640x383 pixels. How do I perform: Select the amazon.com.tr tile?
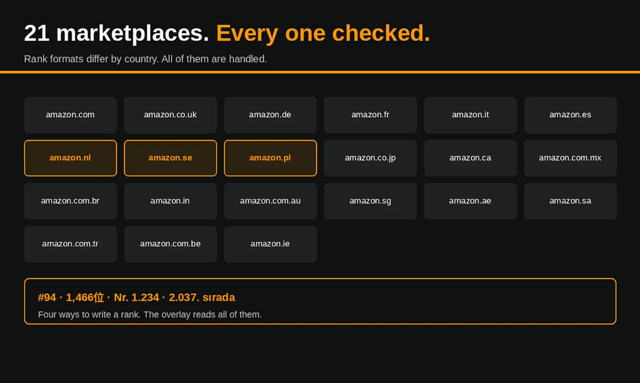coord(70,244)
